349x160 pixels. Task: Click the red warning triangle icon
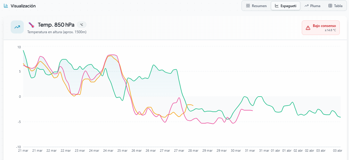[308, 28]
